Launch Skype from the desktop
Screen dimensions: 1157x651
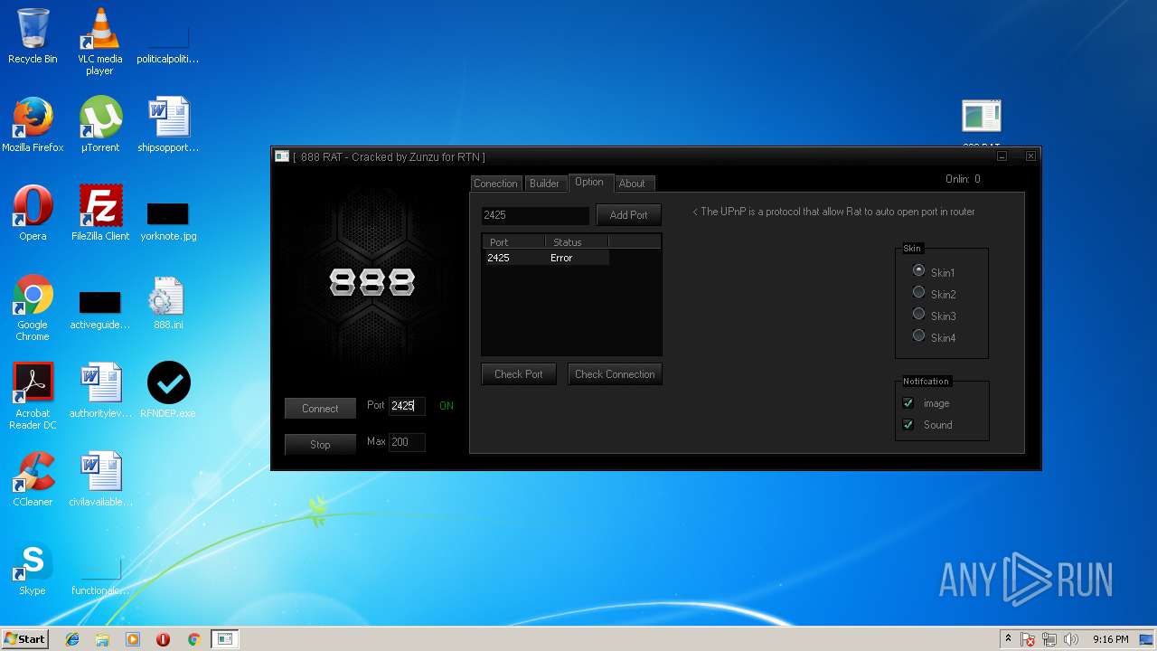tap(33, 568)
